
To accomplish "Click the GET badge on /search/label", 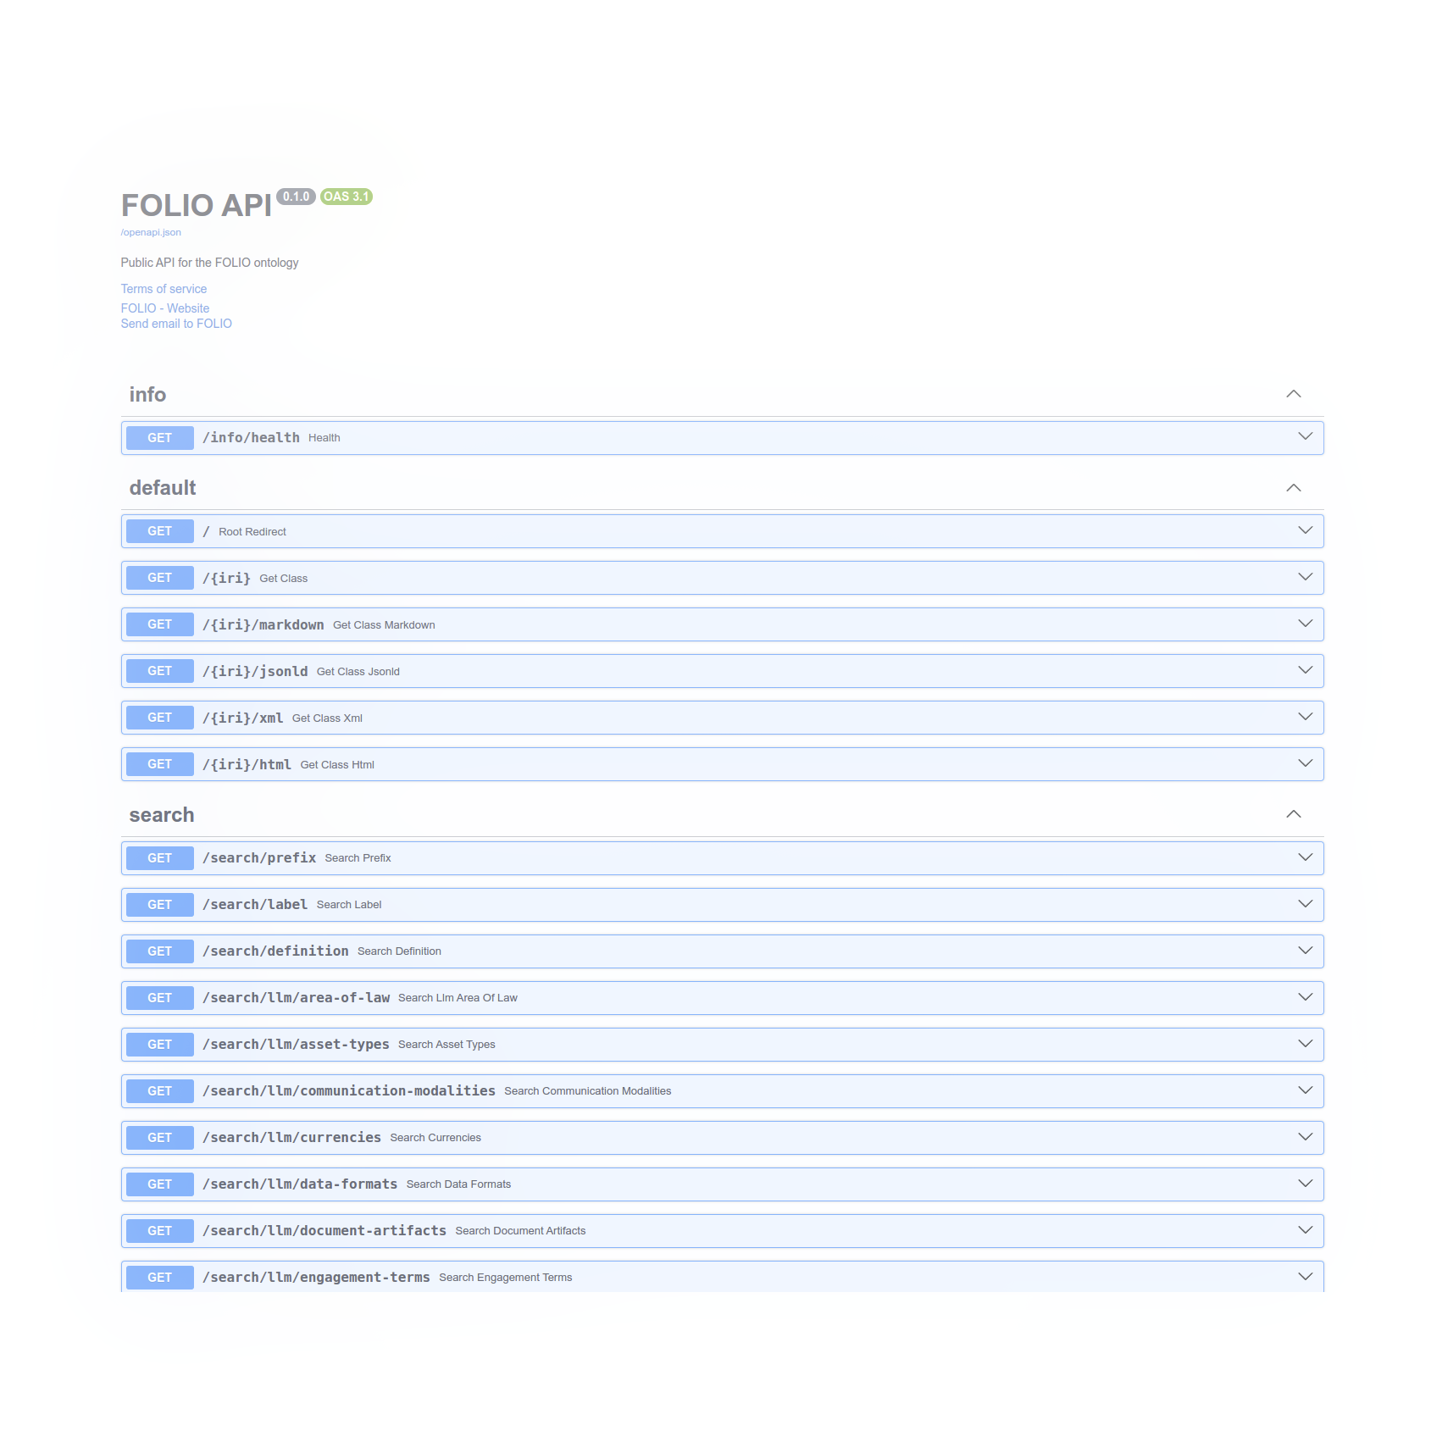I will pos(158,904).
